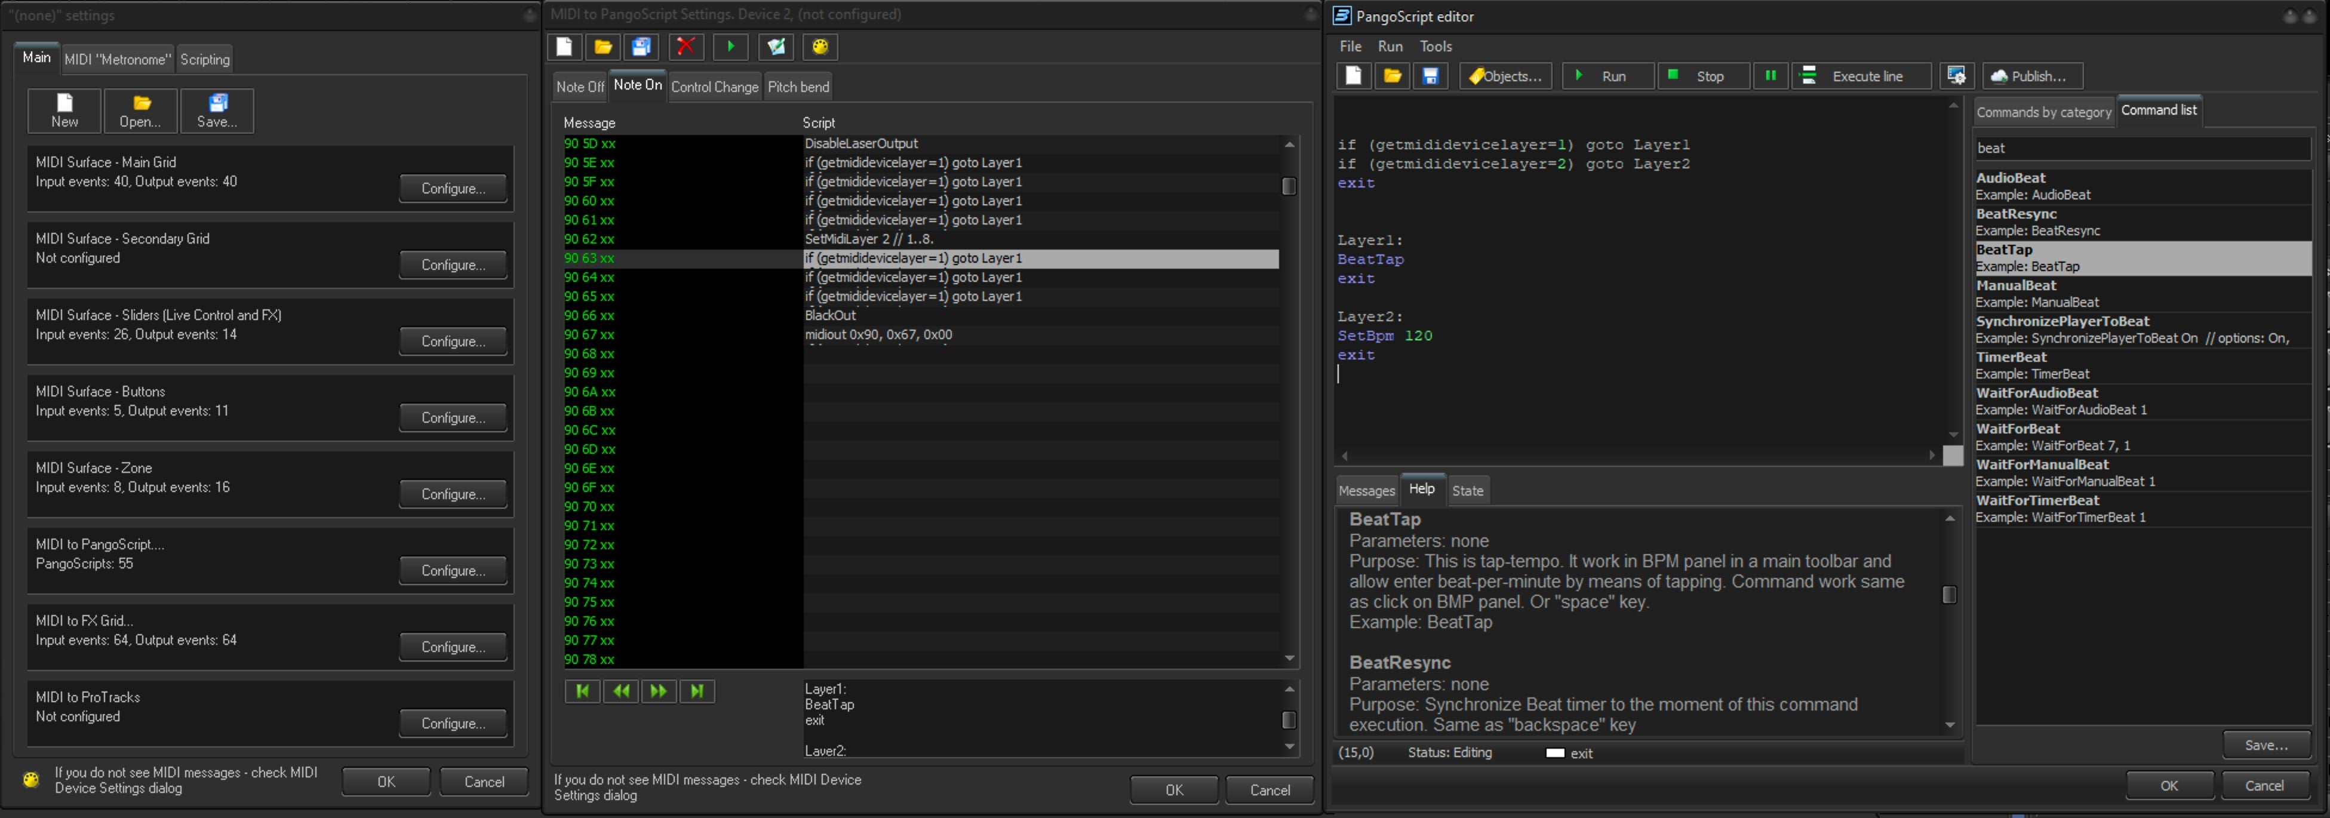2330x818 pixels.
Task: Click the edit script pencil icon
Action: (776, 47)
